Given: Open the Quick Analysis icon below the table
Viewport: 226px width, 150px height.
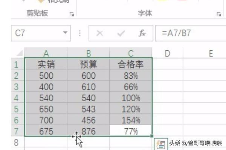Looking at the screenshot, I should pyautogui.click(x=160, y=144).
